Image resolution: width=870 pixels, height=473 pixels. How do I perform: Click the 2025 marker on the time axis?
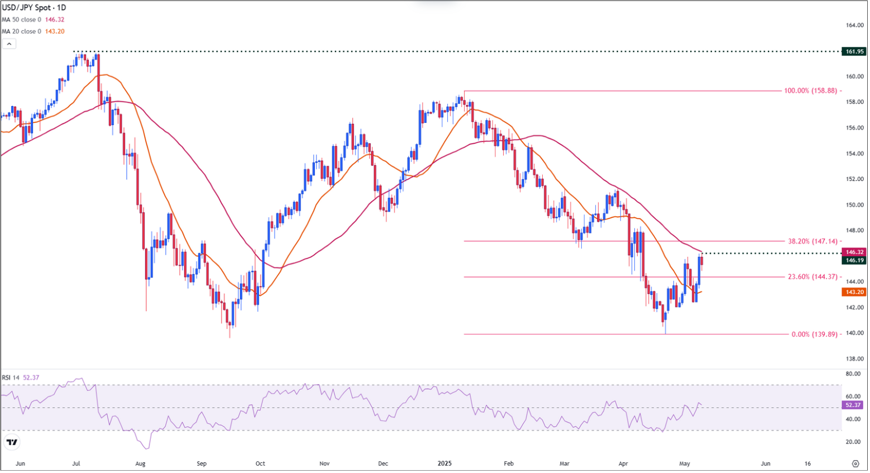(x=445, y=463)
